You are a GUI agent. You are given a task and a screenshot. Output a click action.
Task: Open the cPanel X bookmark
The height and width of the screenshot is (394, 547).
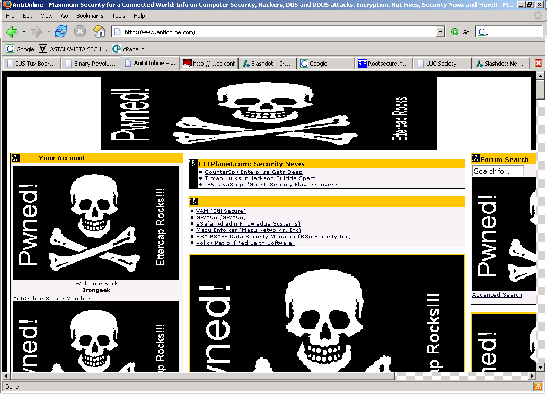tap(128, 49)
